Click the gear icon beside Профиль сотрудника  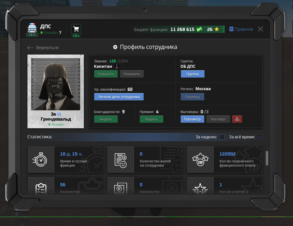[115, 47]
